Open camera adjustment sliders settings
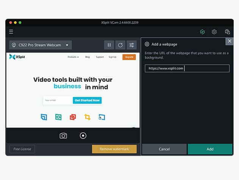This screenshot has width=239, height=180. (x=132, y=45)
